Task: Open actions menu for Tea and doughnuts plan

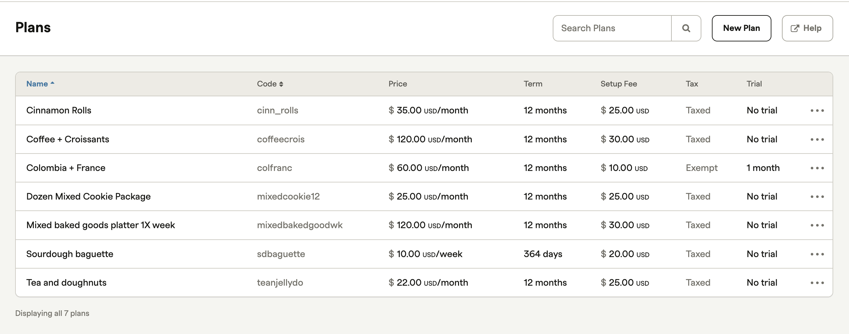Action: pyautogui.click(x=817, y=283)
